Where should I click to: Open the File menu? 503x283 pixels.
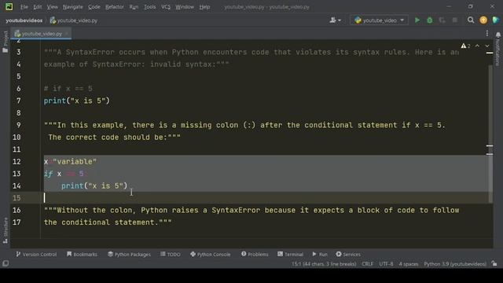tap(24, 7)
